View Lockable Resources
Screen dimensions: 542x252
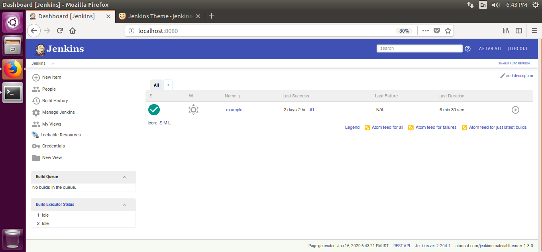click(61, 135)
